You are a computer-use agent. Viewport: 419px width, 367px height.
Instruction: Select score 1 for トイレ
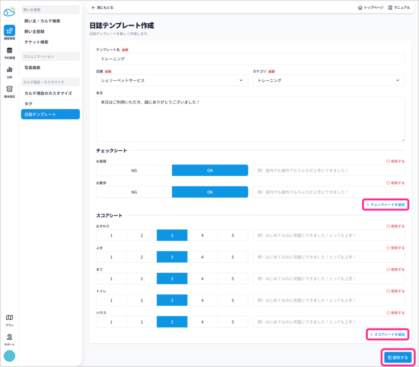click(x=111, y=300)
